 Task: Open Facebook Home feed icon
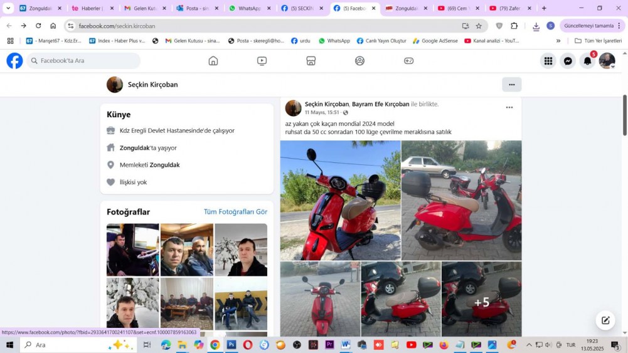click(213, 61)
